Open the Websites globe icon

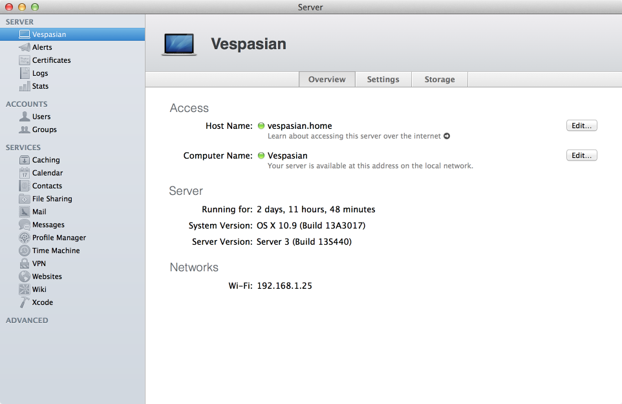click(x=24, y=276)
